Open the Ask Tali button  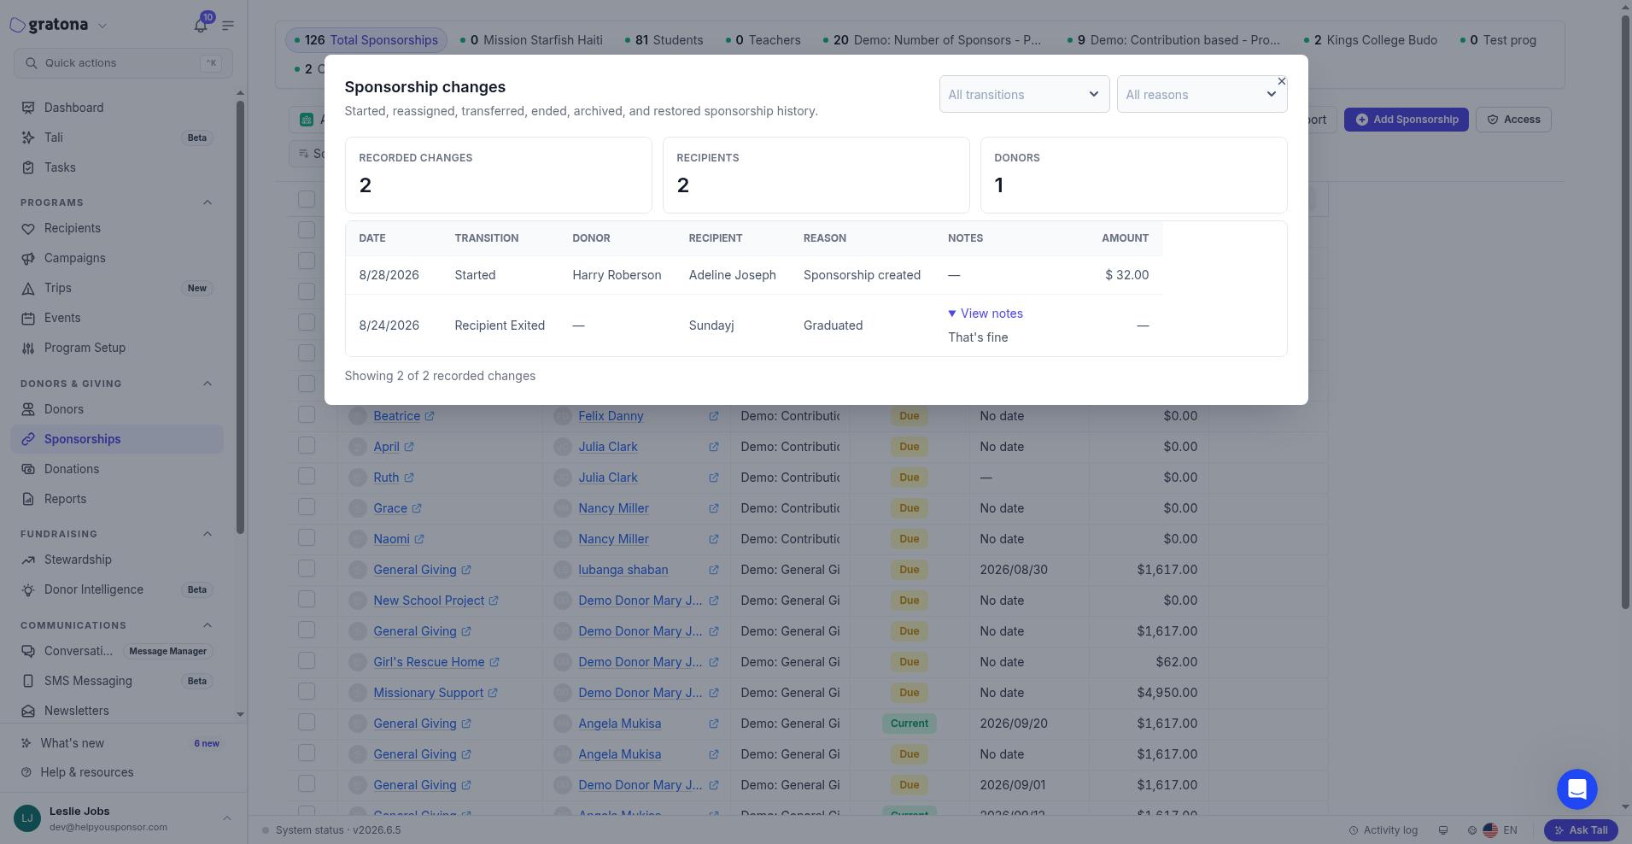pyautogui.click(x=1581, y=830)
